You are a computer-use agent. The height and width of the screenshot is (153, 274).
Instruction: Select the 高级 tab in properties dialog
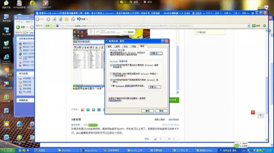pos(143,46)
